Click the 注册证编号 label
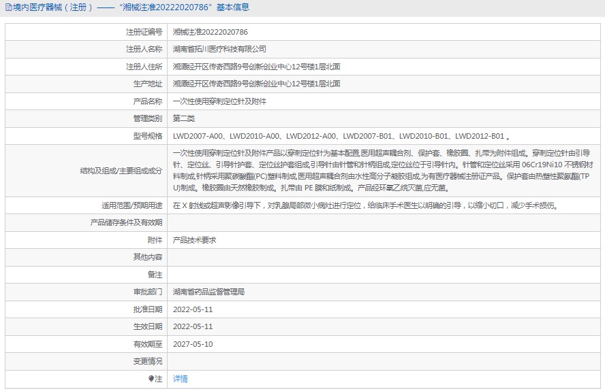The height and width of the screenshot is (391, 605). pos(144,32)
